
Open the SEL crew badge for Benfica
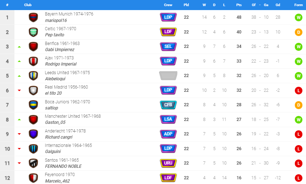pos(168,46)
